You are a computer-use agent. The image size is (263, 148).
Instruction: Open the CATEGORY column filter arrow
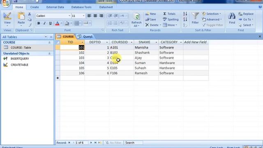pyautogui.click(x=181, y=42)
